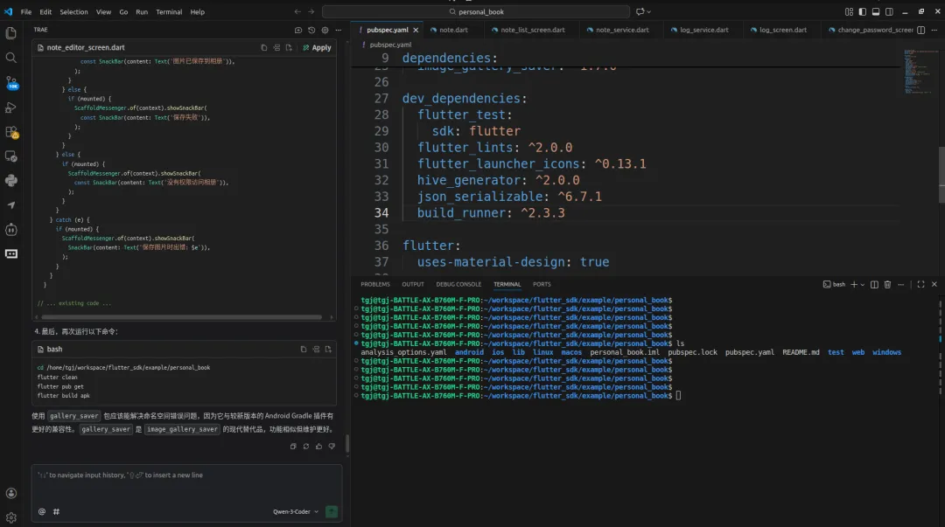The width and height of the screenshot is (945, 527).
Task: Switch to the PROBLEMS panel tab
Action: (375, 284)
